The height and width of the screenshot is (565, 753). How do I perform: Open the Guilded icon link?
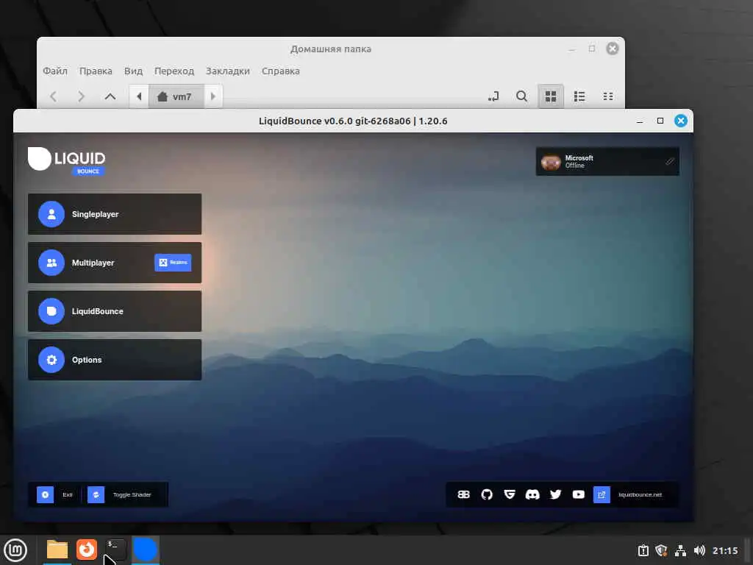(x=510, y=494)
